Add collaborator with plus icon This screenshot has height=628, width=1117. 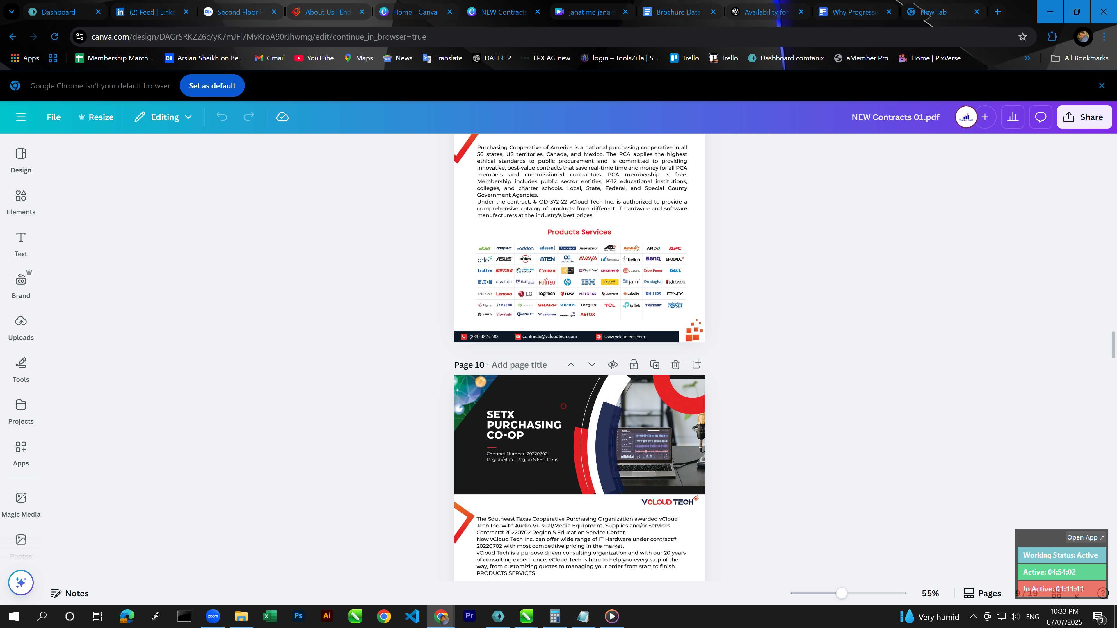pos(985,117)
